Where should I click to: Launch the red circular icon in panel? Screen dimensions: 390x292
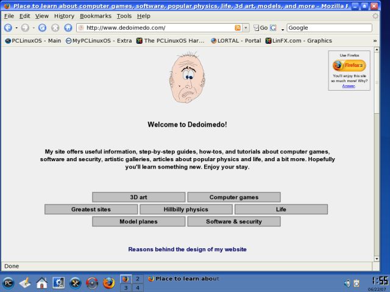(x=92, y=283)
